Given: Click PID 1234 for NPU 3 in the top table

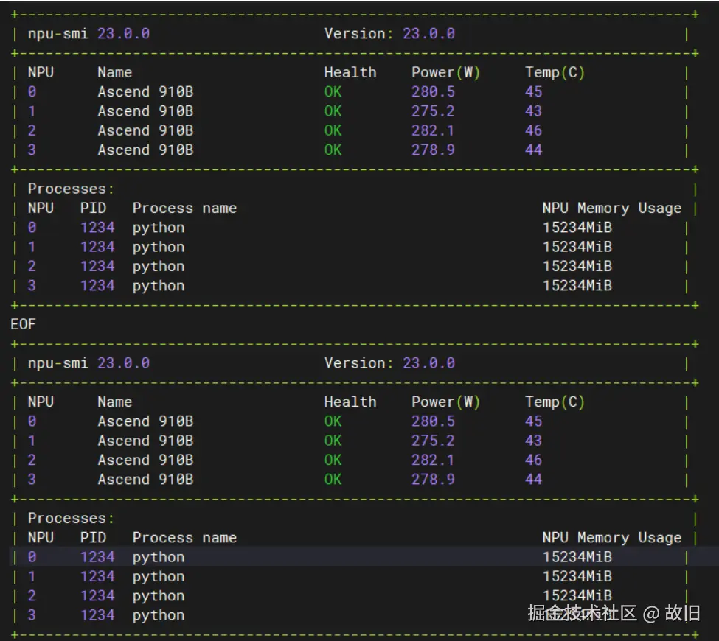Looking at the screenshot, I should tap(97, 286).
